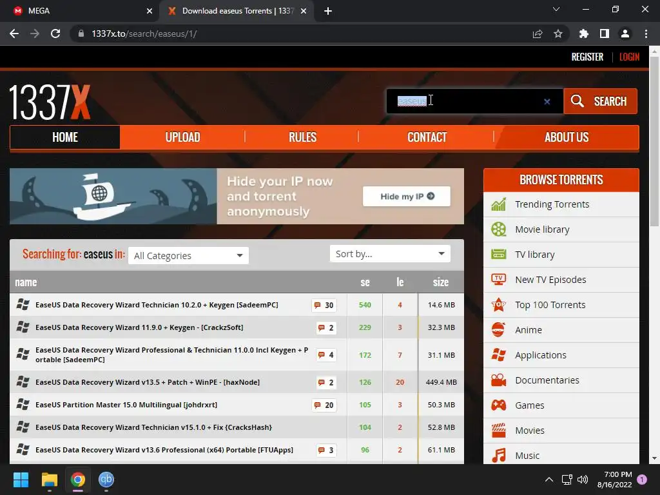Viewport: 660px width, 495px height.
Task: Open File Explorer from the taskbar
Action: (x=49, y=480)
